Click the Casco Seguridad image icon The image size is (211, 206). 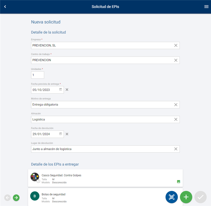click(178, 181)
